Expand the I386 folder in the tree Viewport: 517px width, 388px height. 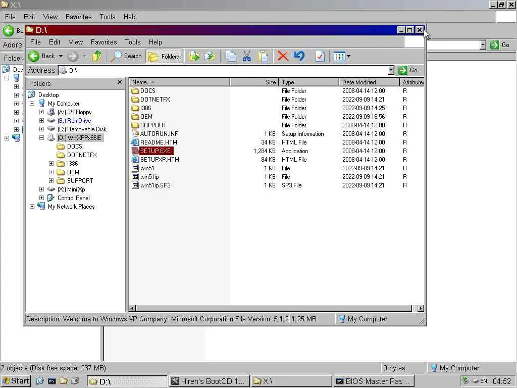[51, 163]
